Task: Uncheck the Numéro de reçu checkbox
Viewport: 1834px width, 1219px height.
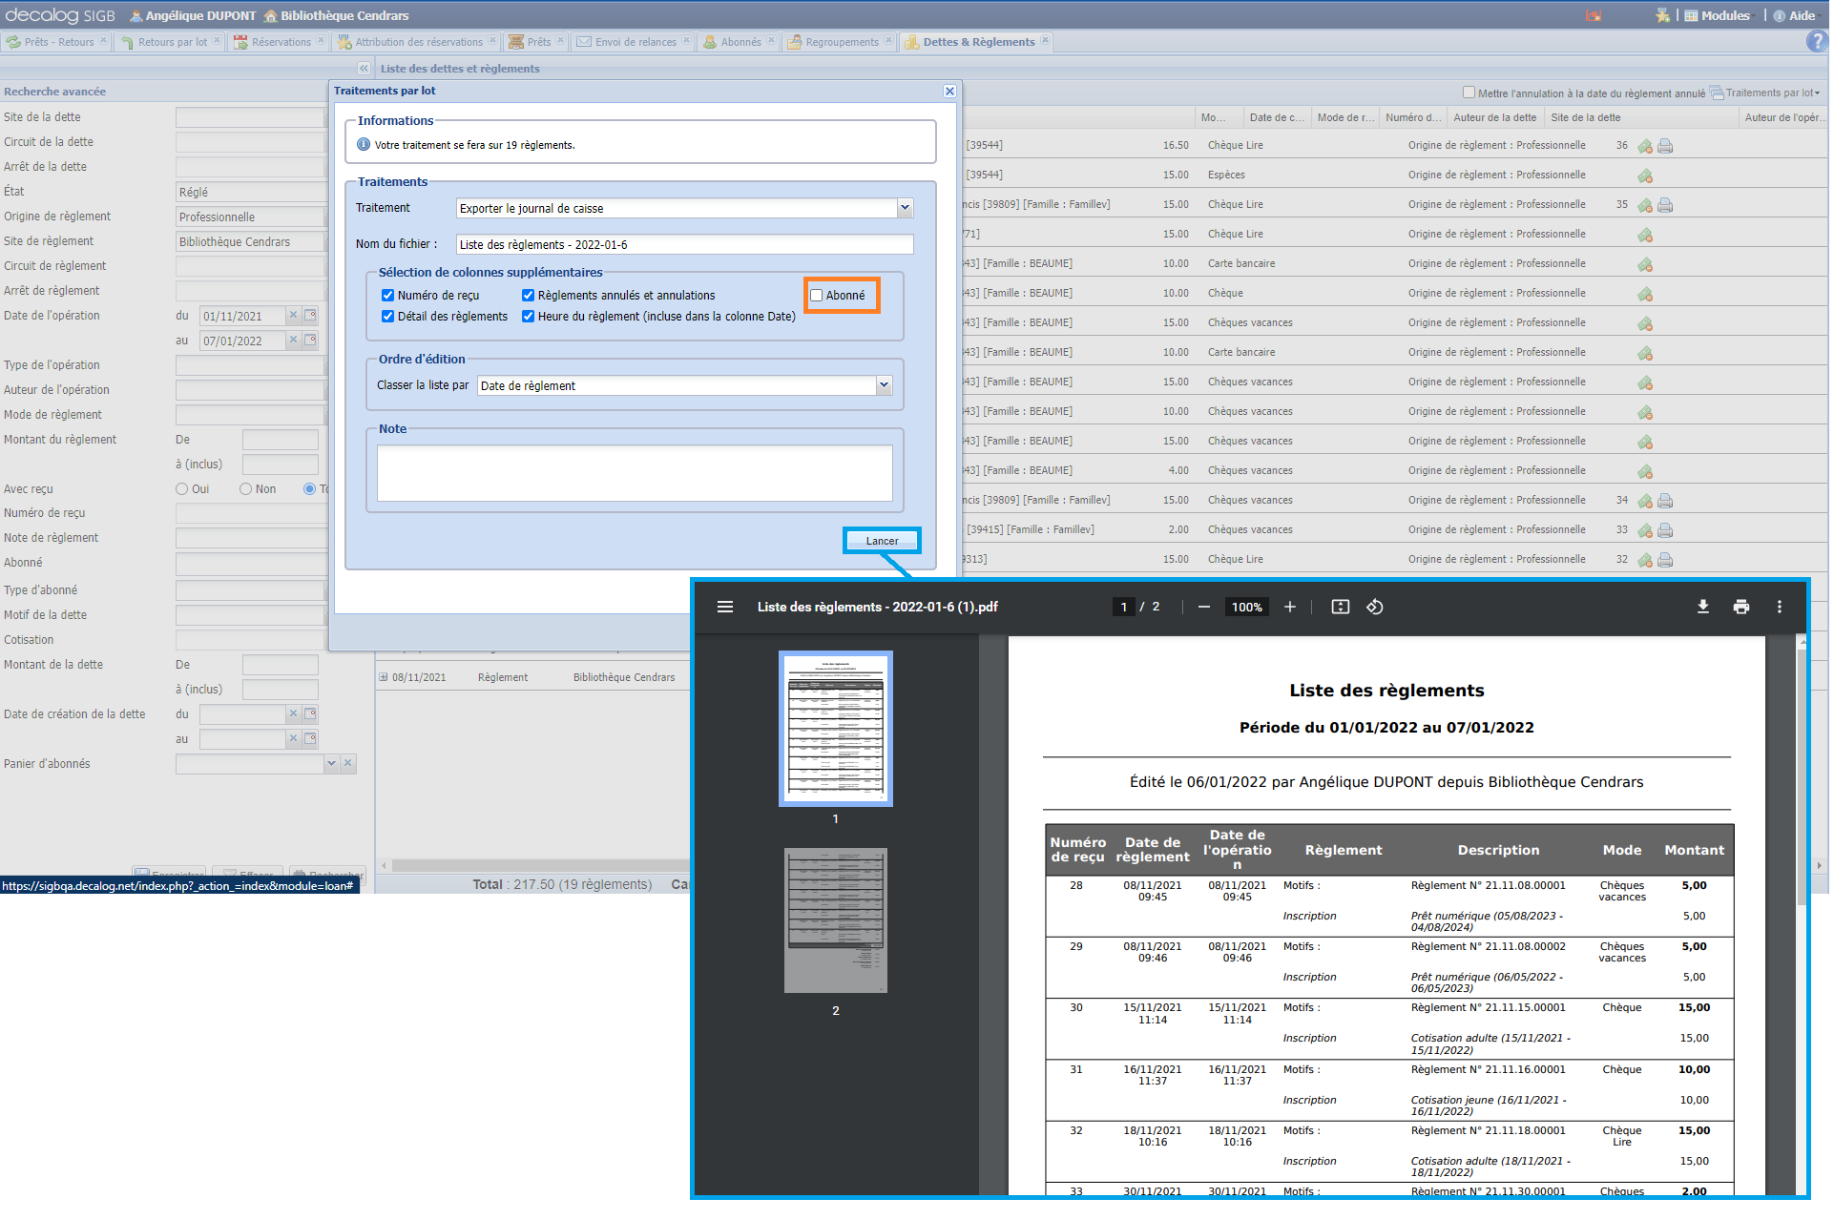Action: click(388, 296)
